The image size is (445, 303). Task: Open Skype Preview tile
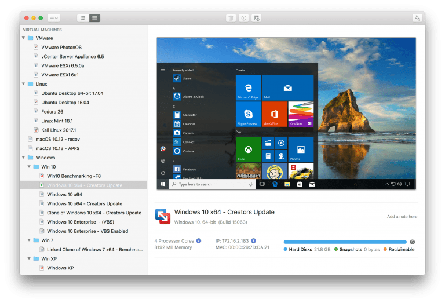(x=249, y=114)
